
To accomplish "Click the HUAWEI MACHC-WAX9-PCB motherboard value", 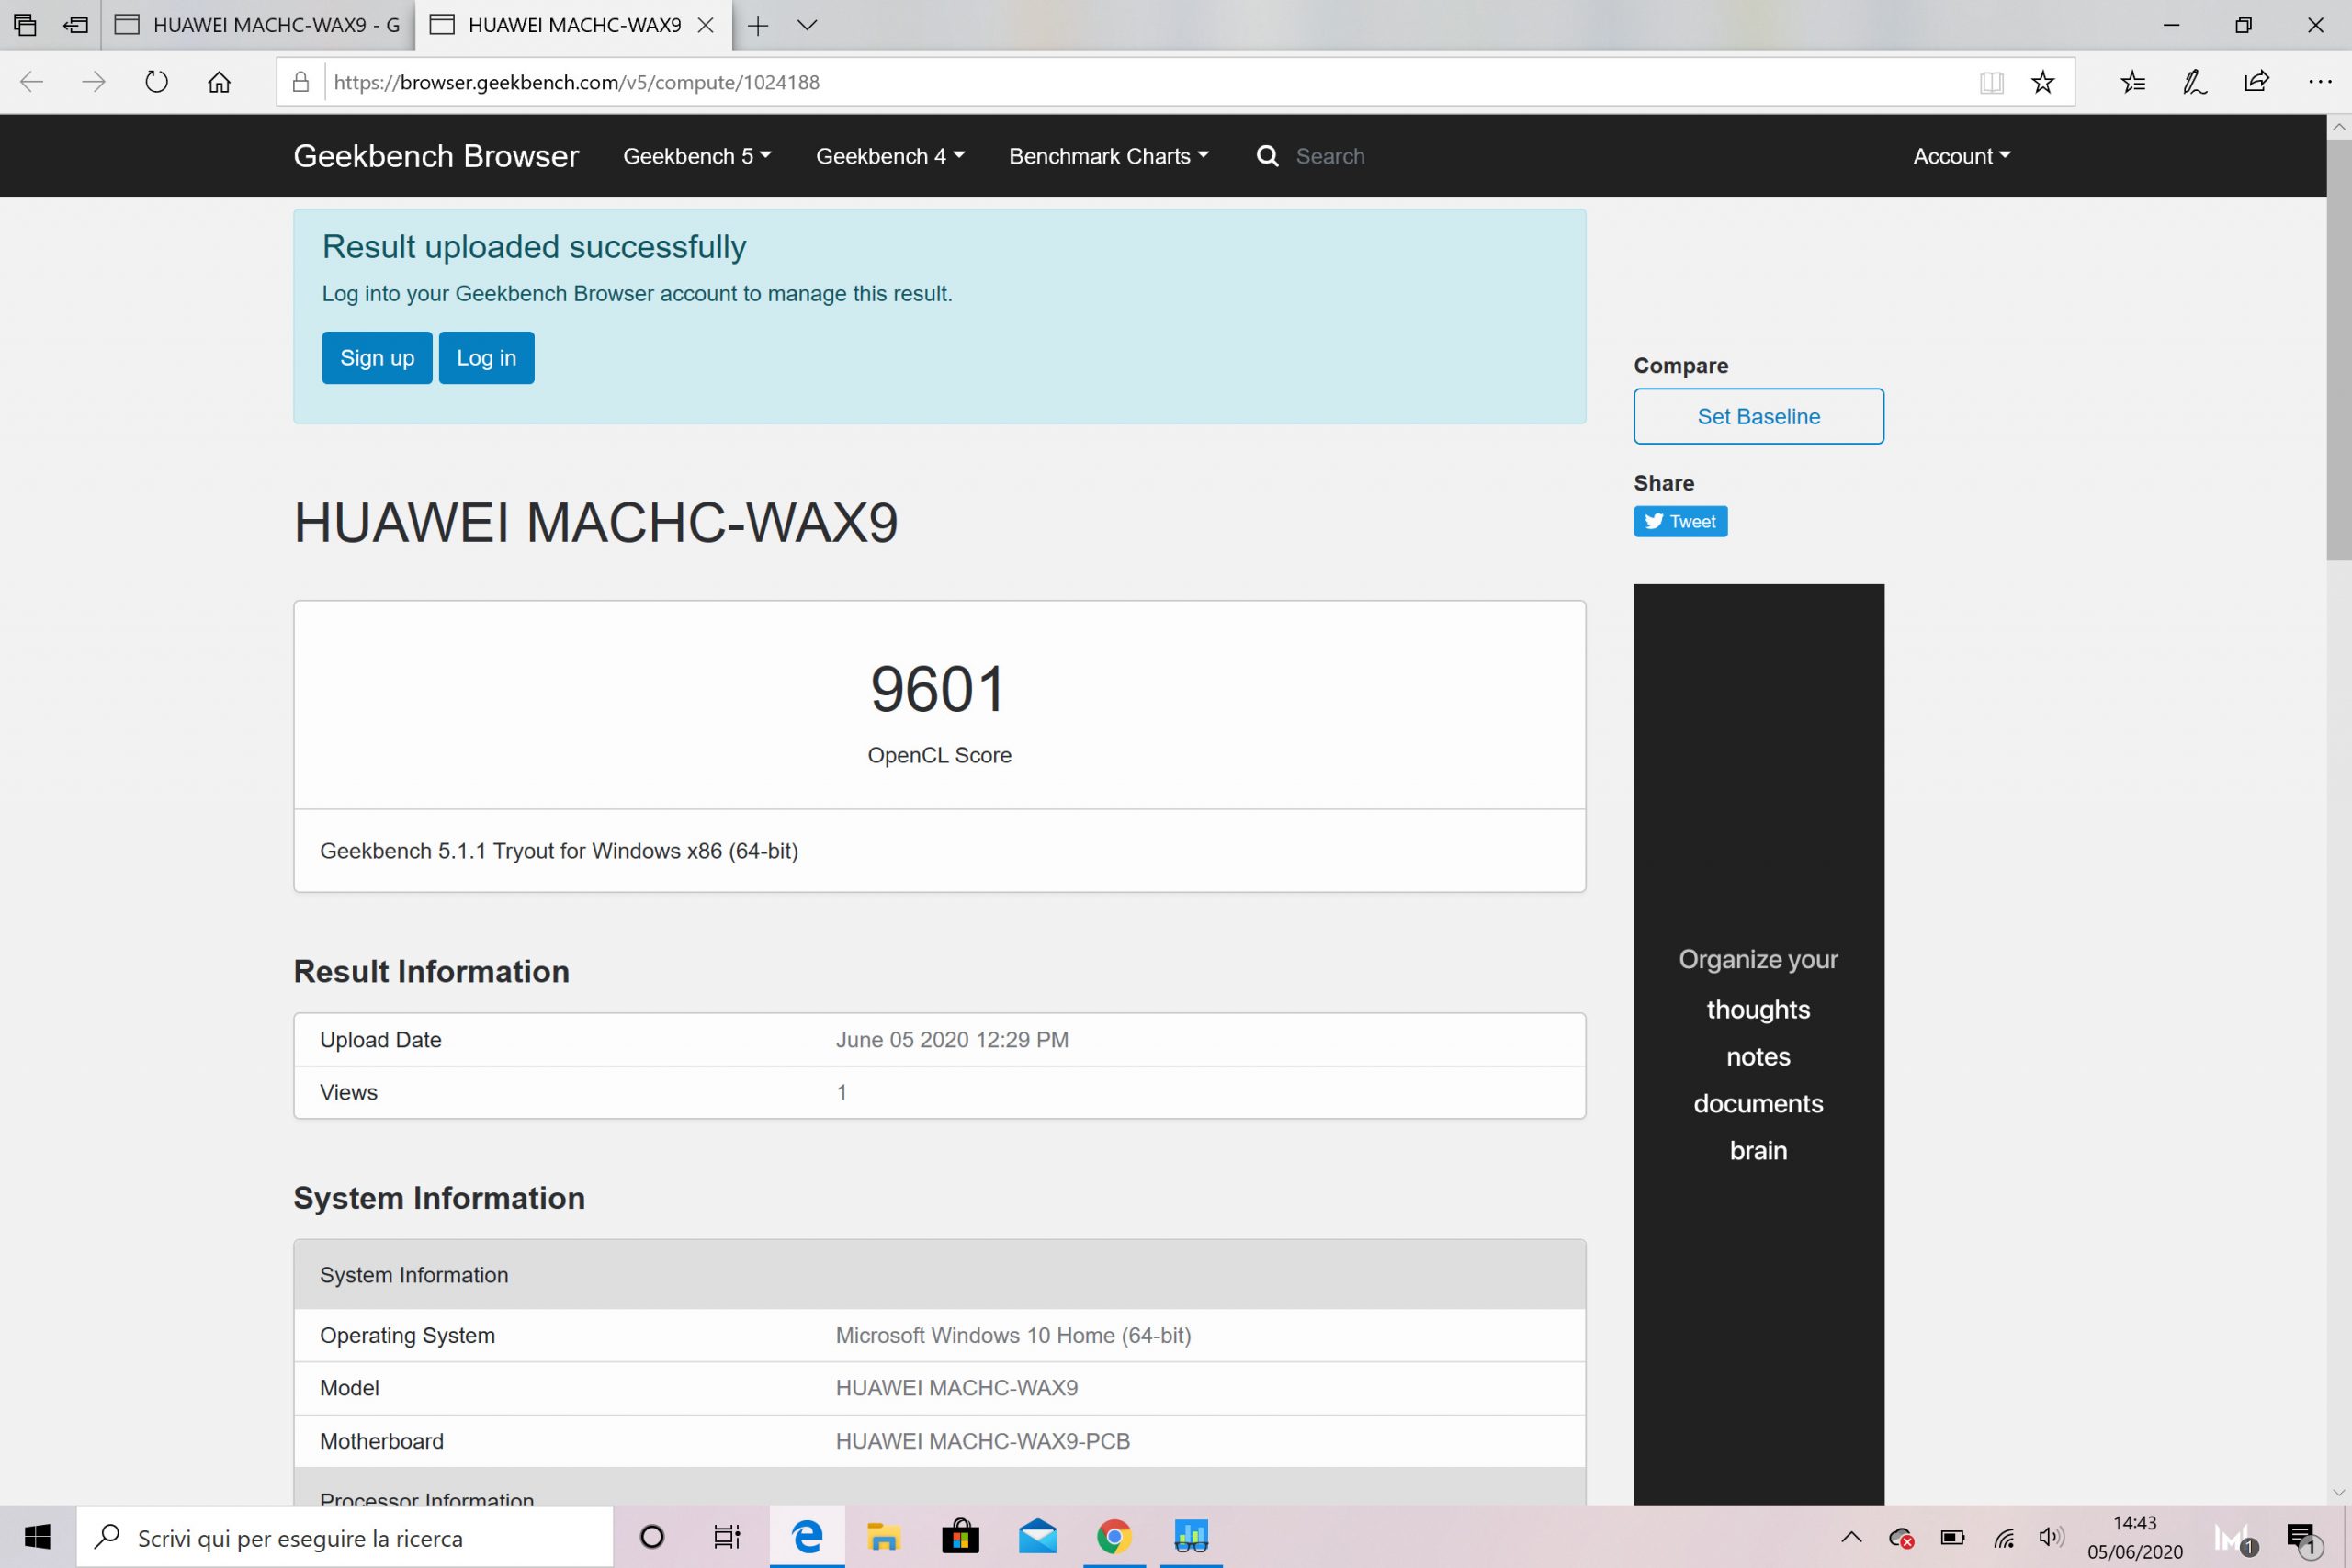I will click(x=982, y=1441).
